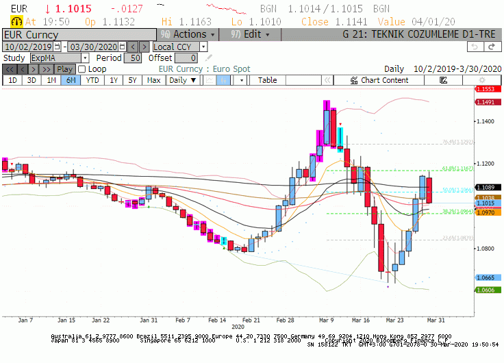Screen dimensions: 504x363
Task: Click the Hi 1.1163 value
Action: (x=195, y=21)
